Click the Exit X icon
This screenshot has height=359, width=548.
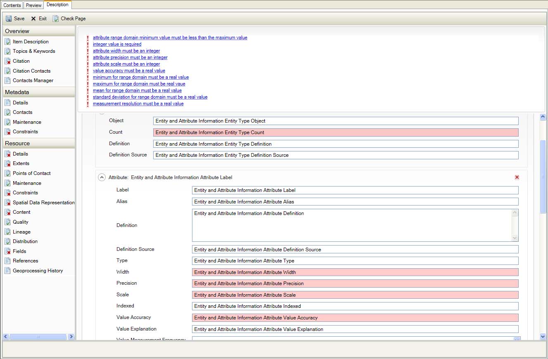tap(33, 19)
